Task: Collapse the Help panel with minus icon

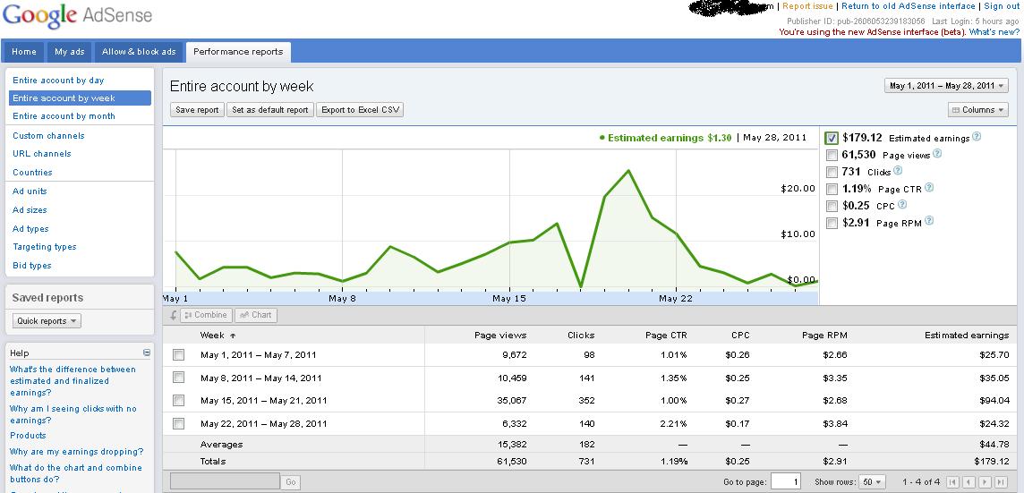Action: click(x=146, y=353)
